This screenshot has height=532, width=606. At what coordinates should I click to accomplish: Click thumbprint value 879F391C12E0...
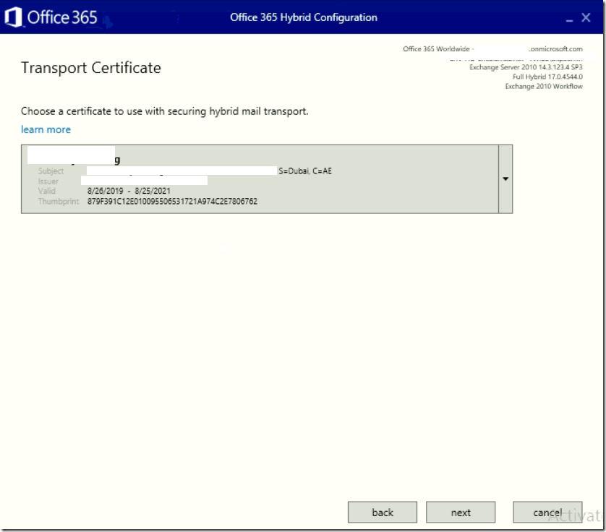[172, 201]
